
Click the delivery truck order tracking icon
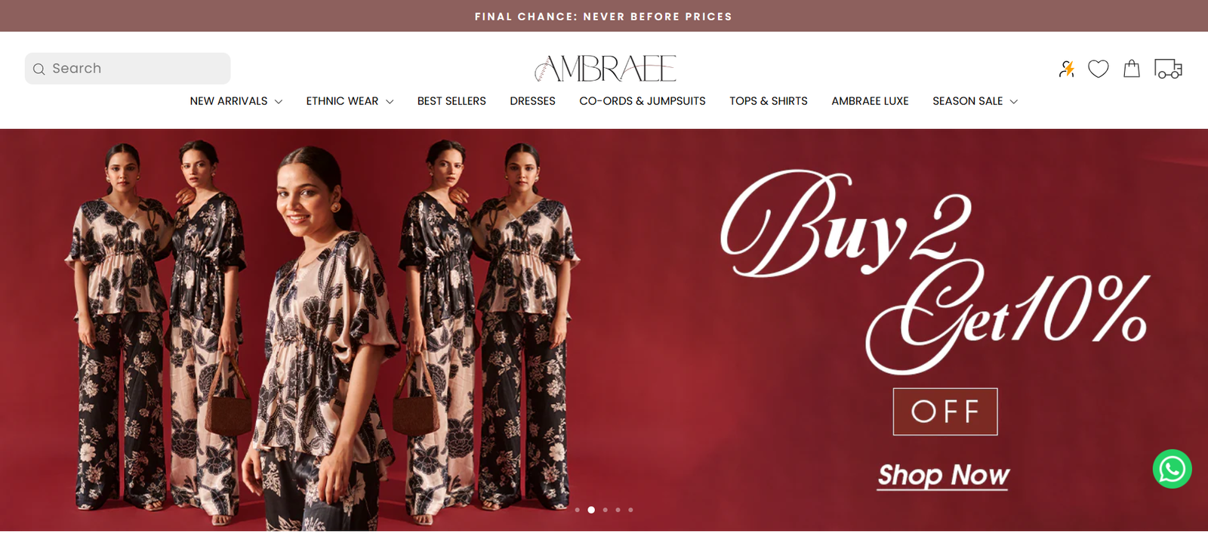1168,69
